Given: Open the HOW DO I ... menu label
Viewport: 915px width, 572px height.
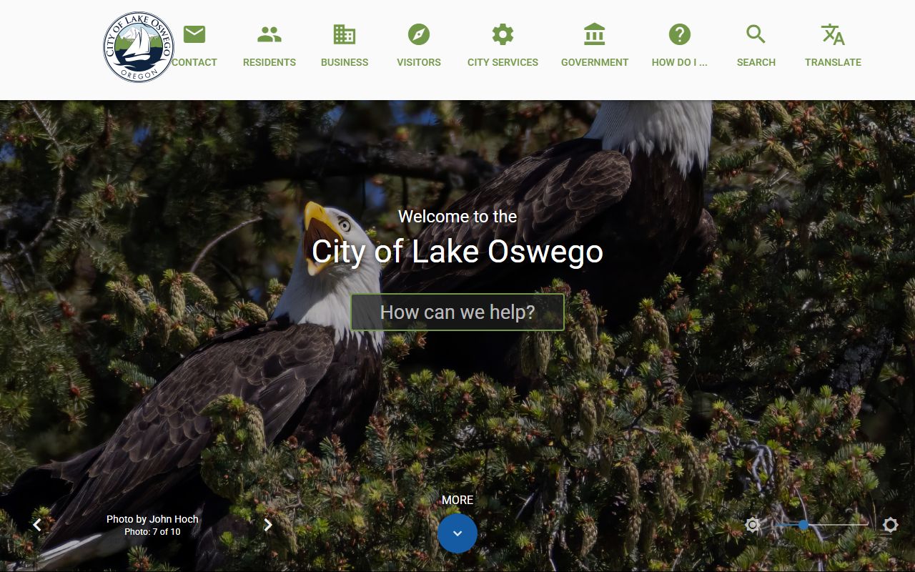Looking at the screenshot, I should (680, 62).
